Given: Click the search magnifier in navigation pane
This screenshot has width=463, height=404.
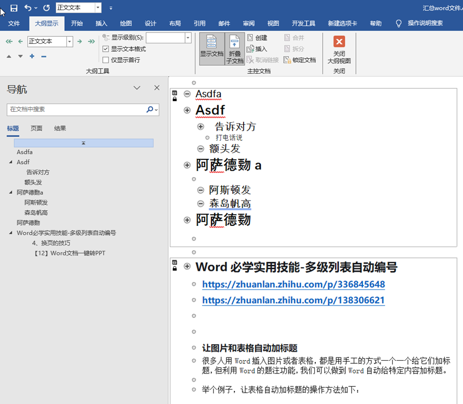Looking at the screenshot, I should 150,110.
